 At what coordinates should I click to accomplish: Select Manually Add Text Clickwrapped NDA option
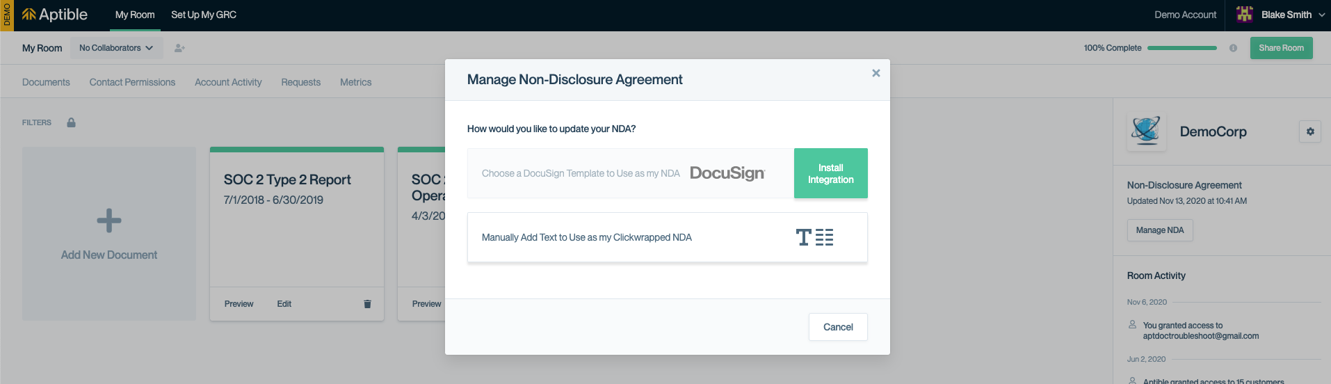pyautogui.click(x=668, y=237)
